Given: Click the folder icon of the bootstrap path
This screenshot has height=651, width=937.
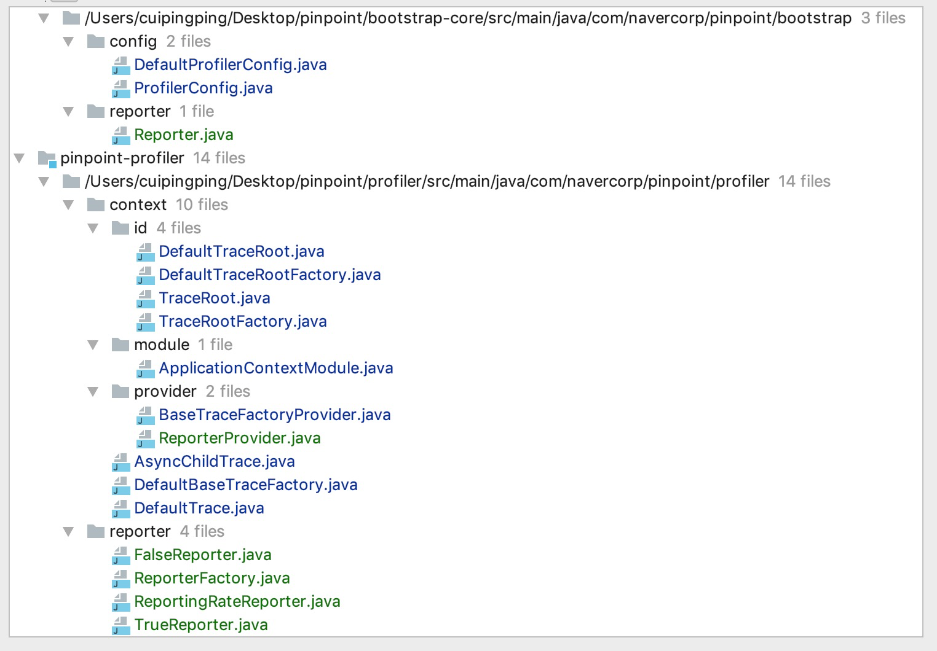Looking at the screenshot, I should coord(71,18).
